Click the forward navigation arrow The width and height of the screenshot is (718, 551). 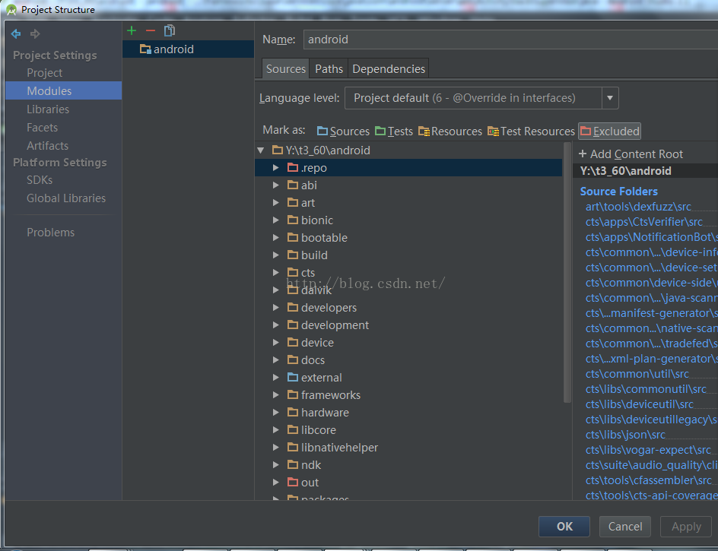pyautogui.click(x=35, y=33)
